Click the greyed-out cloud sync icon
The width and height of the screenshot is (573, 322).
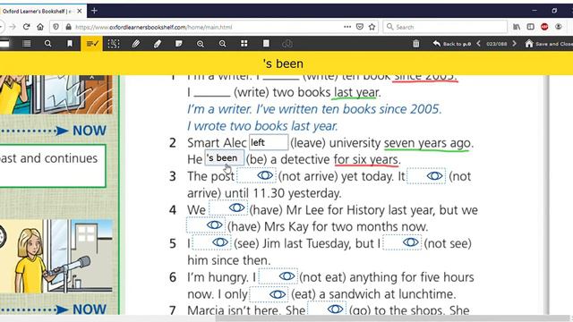[287, 44]
